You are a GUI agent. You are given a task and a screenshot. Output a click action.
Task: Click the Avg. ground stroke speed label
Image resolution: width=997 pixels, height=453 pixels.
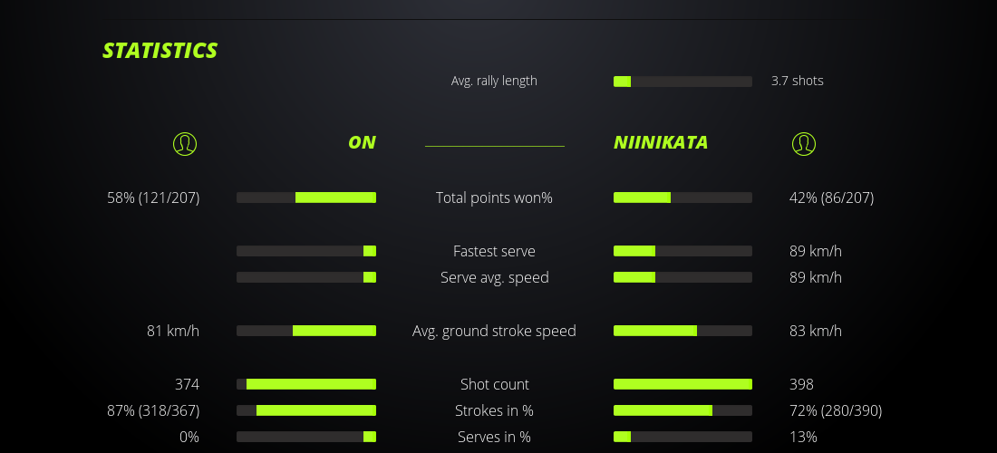[x=494, y=331]
